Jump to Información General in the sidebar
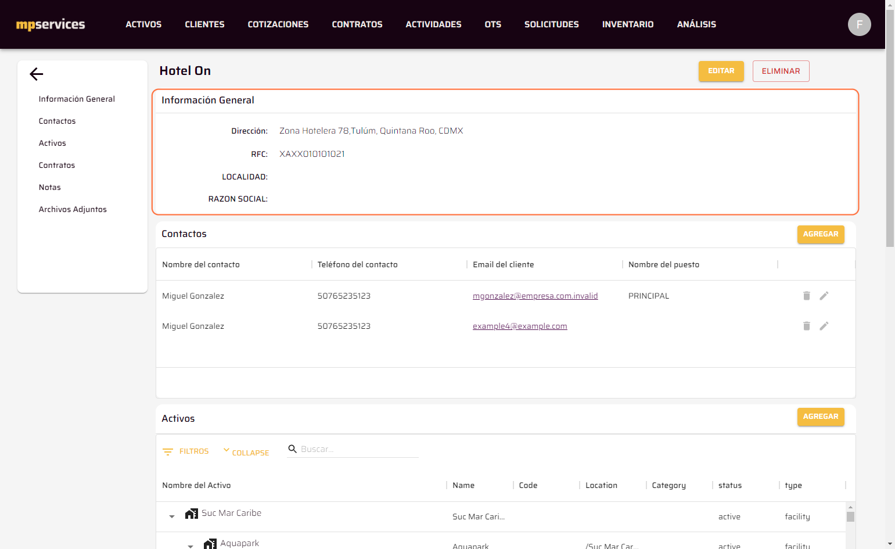895x549 pixels. (77, 99)
